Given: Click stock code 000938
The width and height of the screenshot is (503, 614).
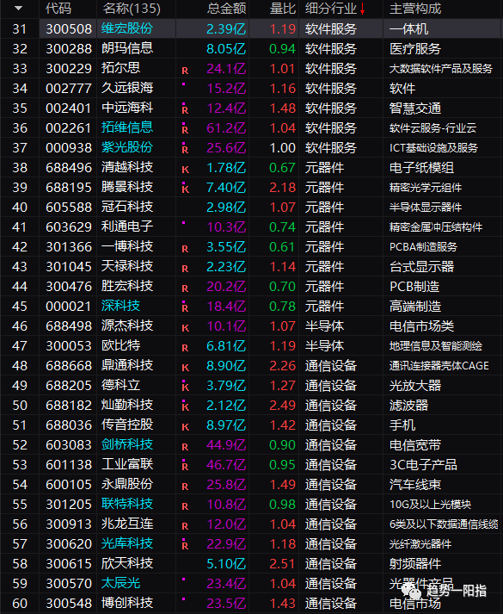Looking at the screenshot, I should tap(69, 148).
